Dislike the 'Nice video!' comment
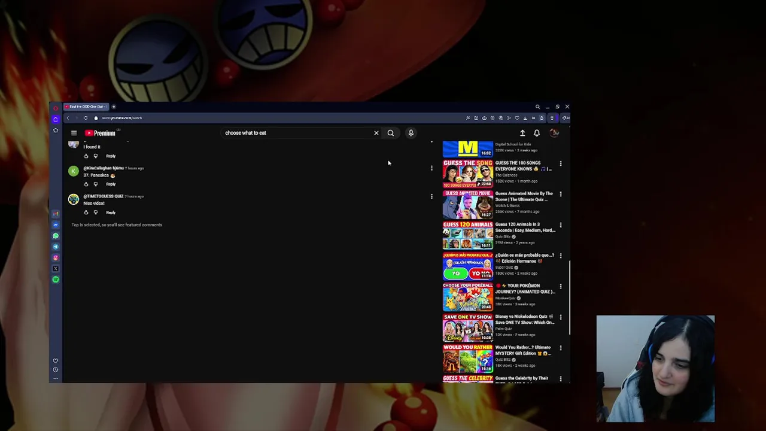Screen dimensions: 766x431 (96, 212)
